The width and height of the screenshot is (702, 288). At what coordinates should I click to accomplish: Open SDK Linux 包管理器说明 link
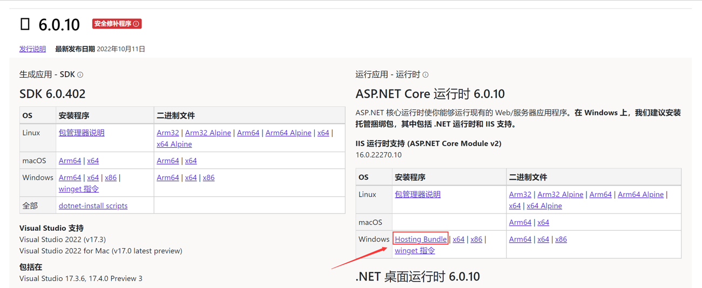82,133
